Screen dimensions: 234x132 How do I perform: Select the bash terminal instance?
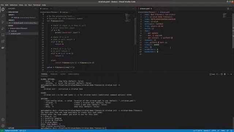pyautogui.click(x=212, y=74)
